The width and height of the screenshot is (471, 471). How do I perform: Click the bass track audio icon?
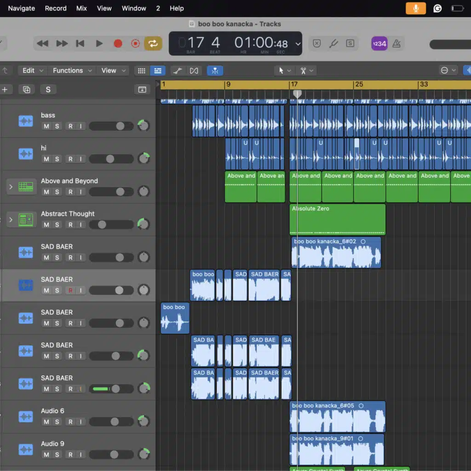[26, 121]
